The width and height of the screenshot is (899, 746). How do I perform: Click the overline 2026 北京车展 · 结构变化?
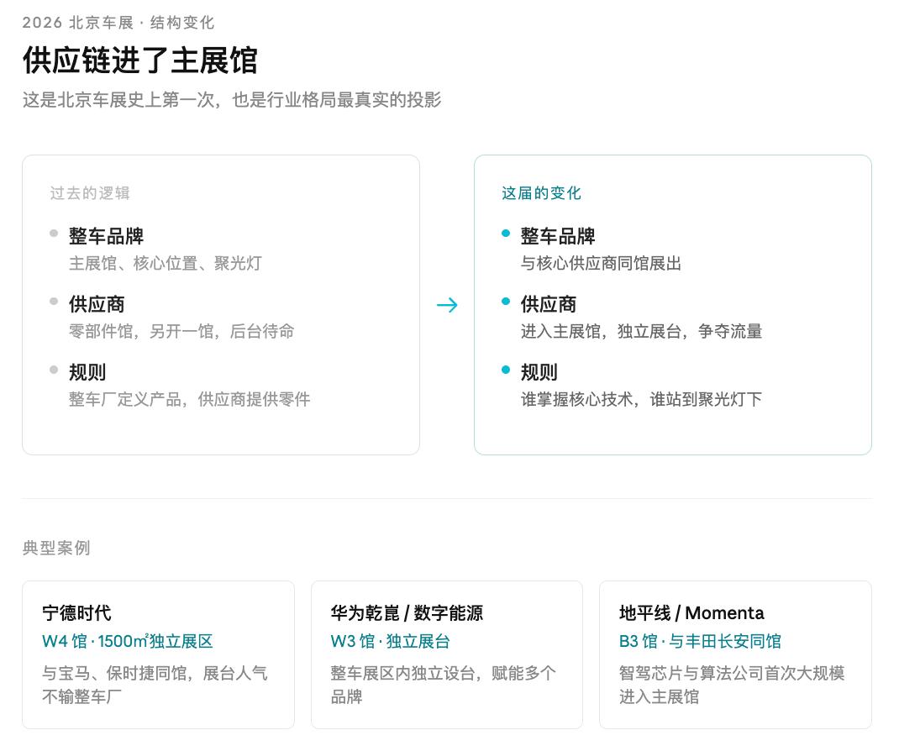coord(118,23)
